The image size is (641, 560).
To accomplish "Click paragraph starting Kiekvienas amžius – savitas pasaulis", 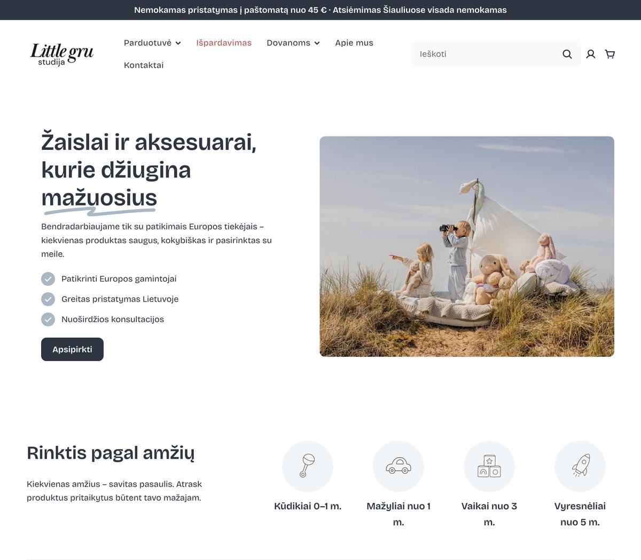I will click(114, 491).
